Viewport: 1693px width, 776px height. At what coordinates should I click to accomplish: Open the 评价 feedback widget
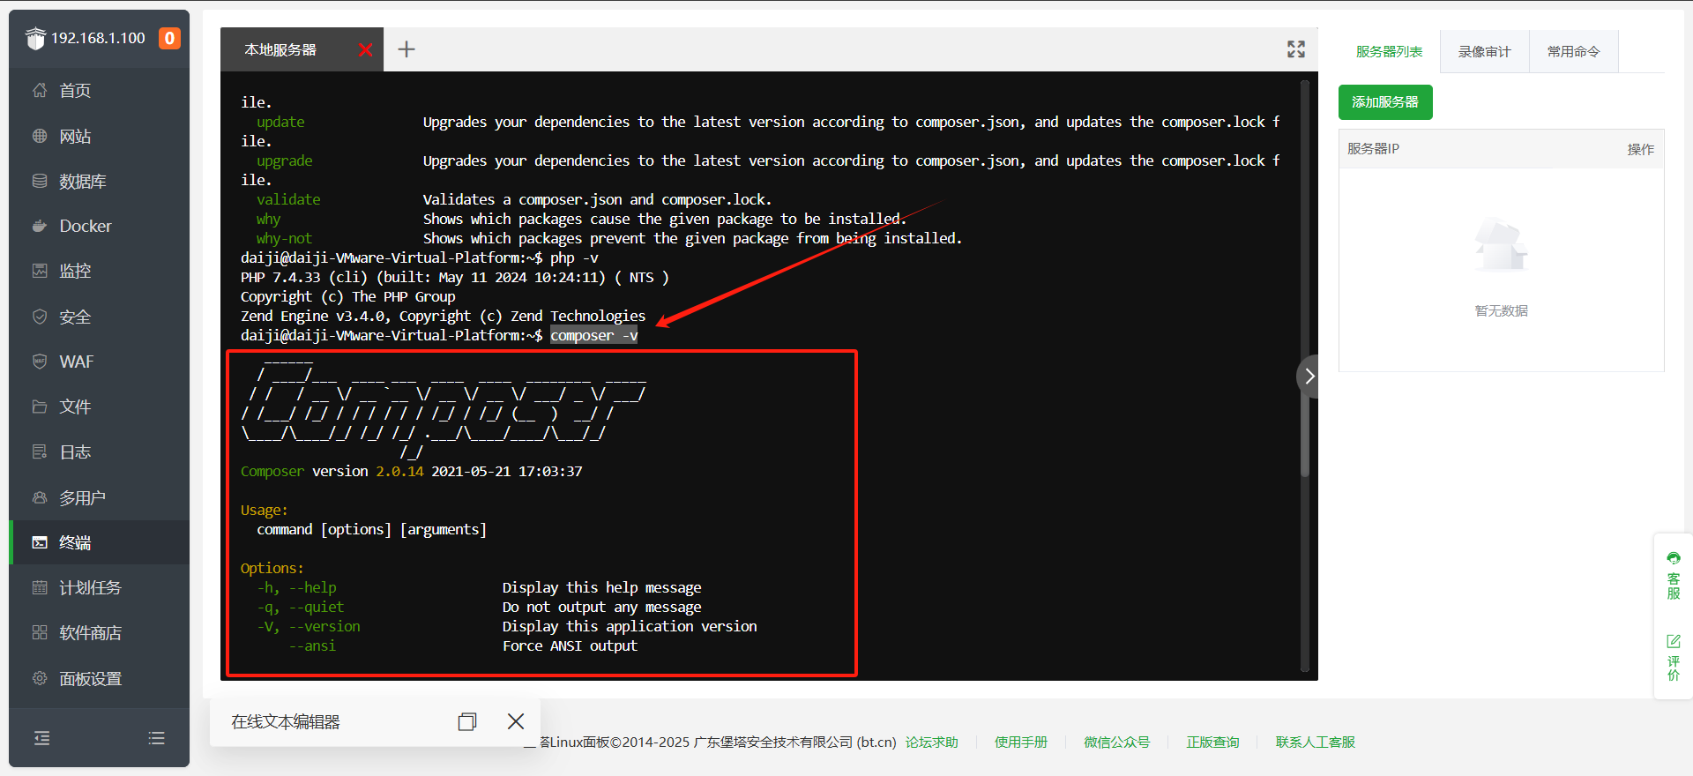pyautogui.click(x=1674, y=657)
